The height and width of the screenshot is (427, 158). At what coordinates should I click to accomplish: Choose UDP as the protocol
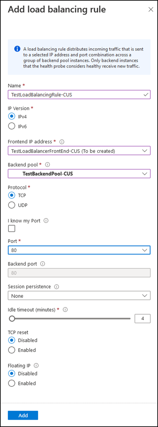click(x=12, y=205)
